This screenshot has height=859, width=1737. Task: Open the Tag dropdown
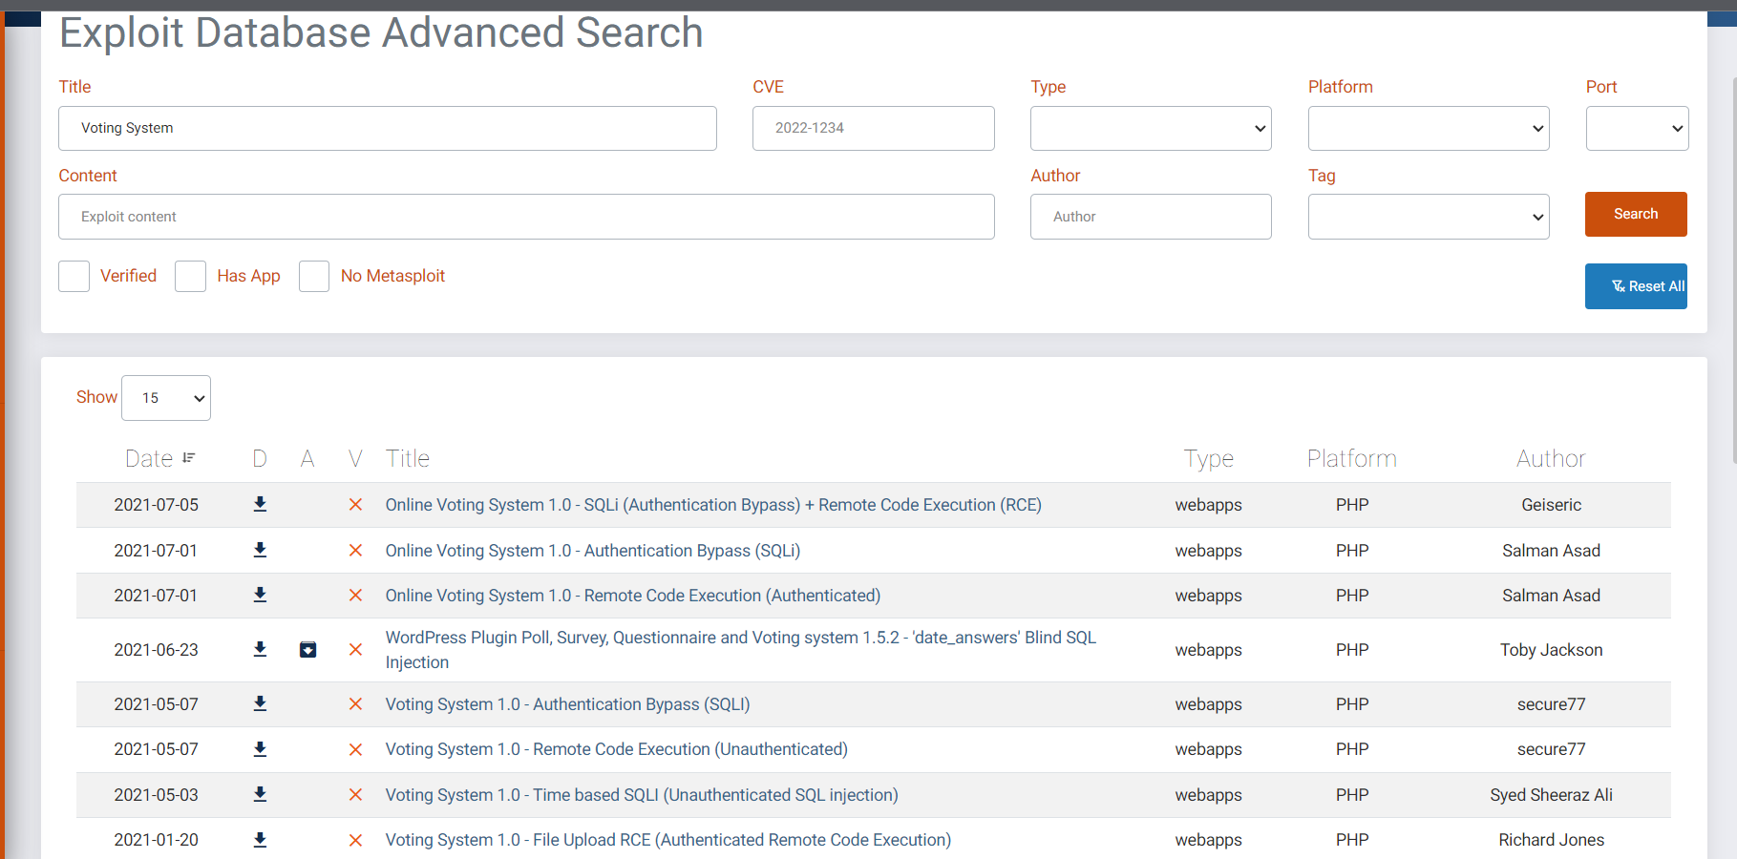1429,217
